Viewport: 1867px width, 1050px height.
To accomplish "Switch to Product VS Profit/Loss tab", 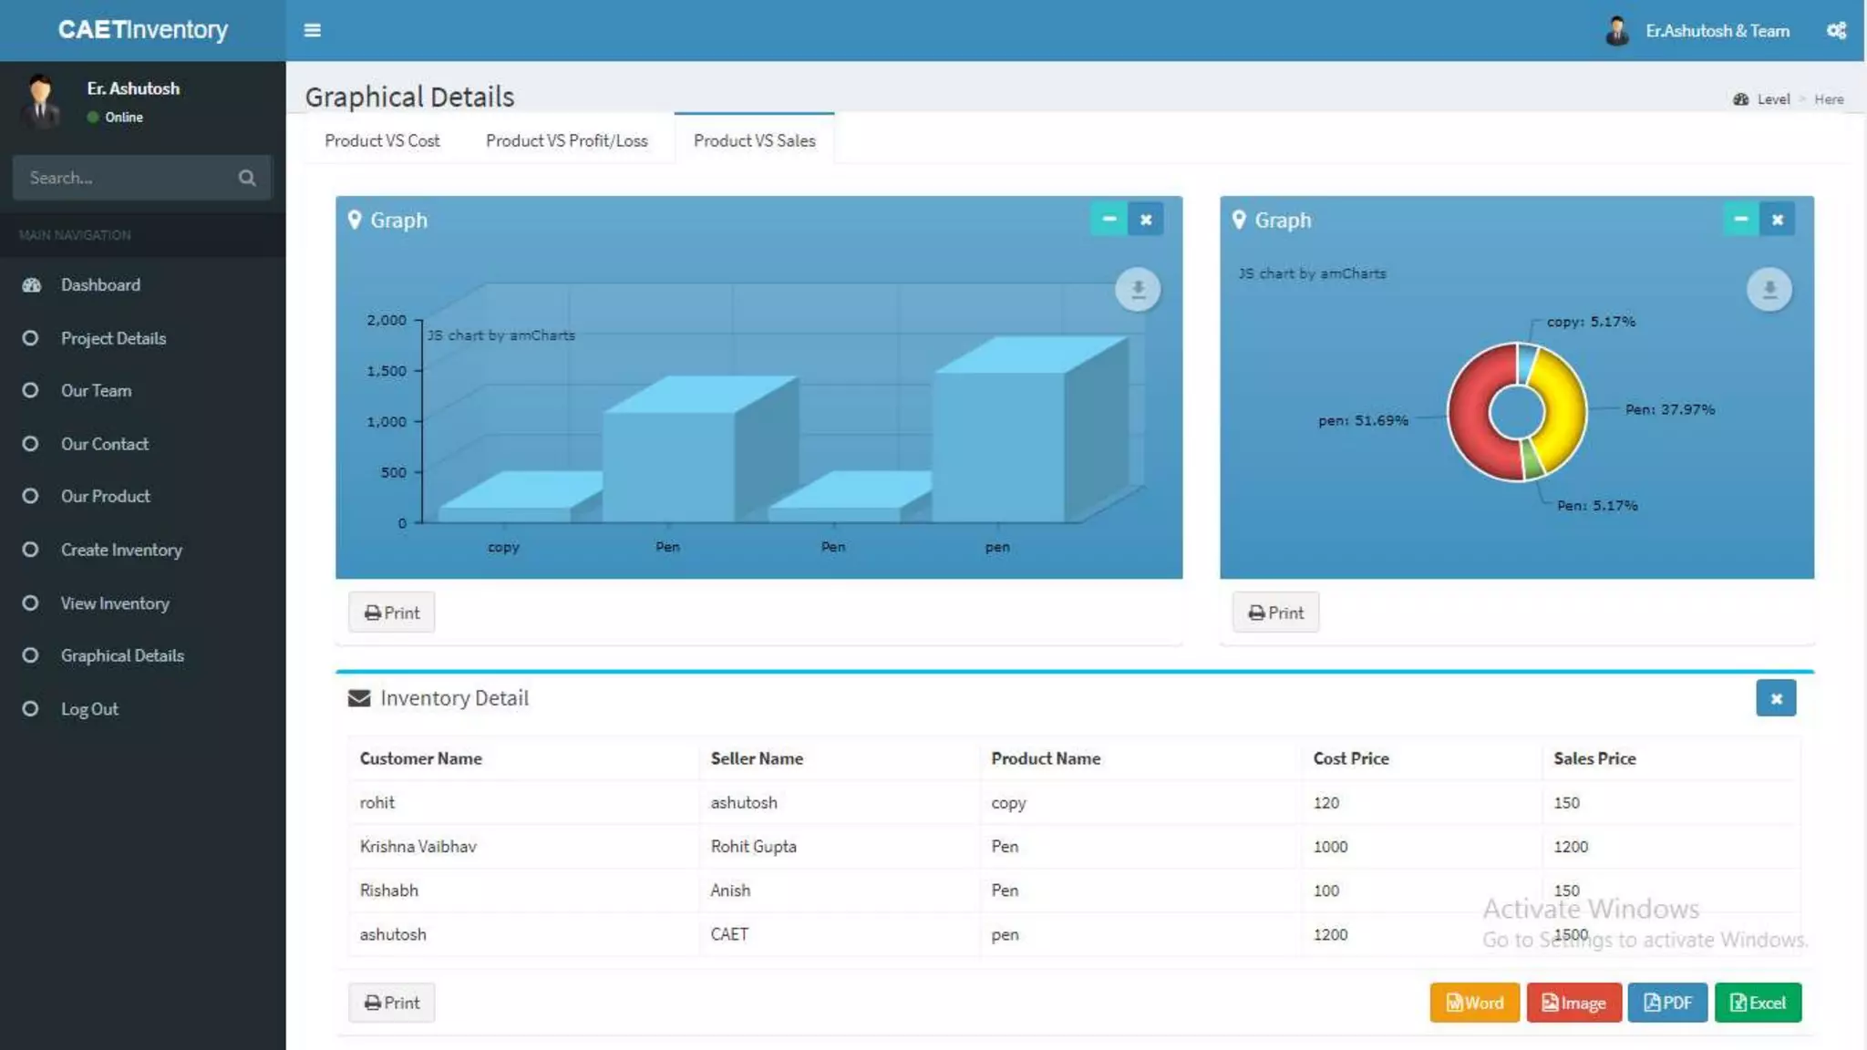I will point(566,140).
